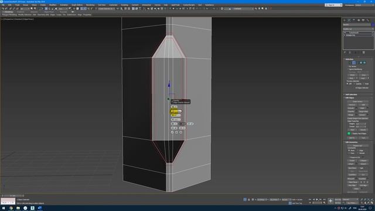375x211 pixels.
Task: Click Pin Stack icon below modifier stack
Action: (345, 52)
